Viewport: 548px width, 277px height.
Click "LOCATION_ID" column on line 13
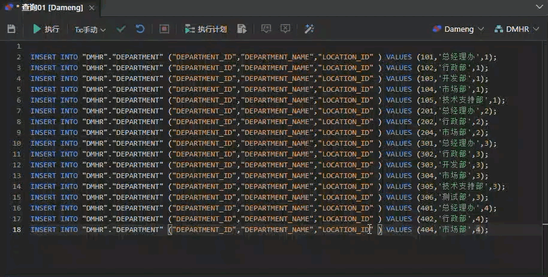[345, 176]
